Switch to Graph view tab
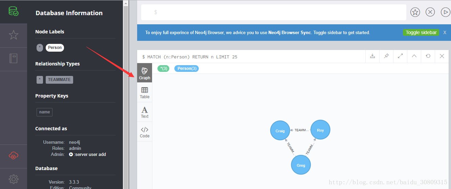 tap(145, 73)
